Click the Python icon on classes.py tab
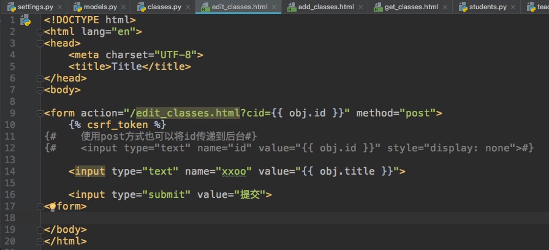This screenshot has width=549, height=250. tap(142, 7)
